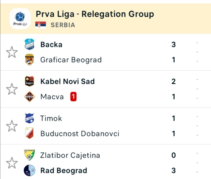The width and height of the screenshot is (211, 179).
Task: Click the Buducnost Dobanovci team crest
Action: 29,134
